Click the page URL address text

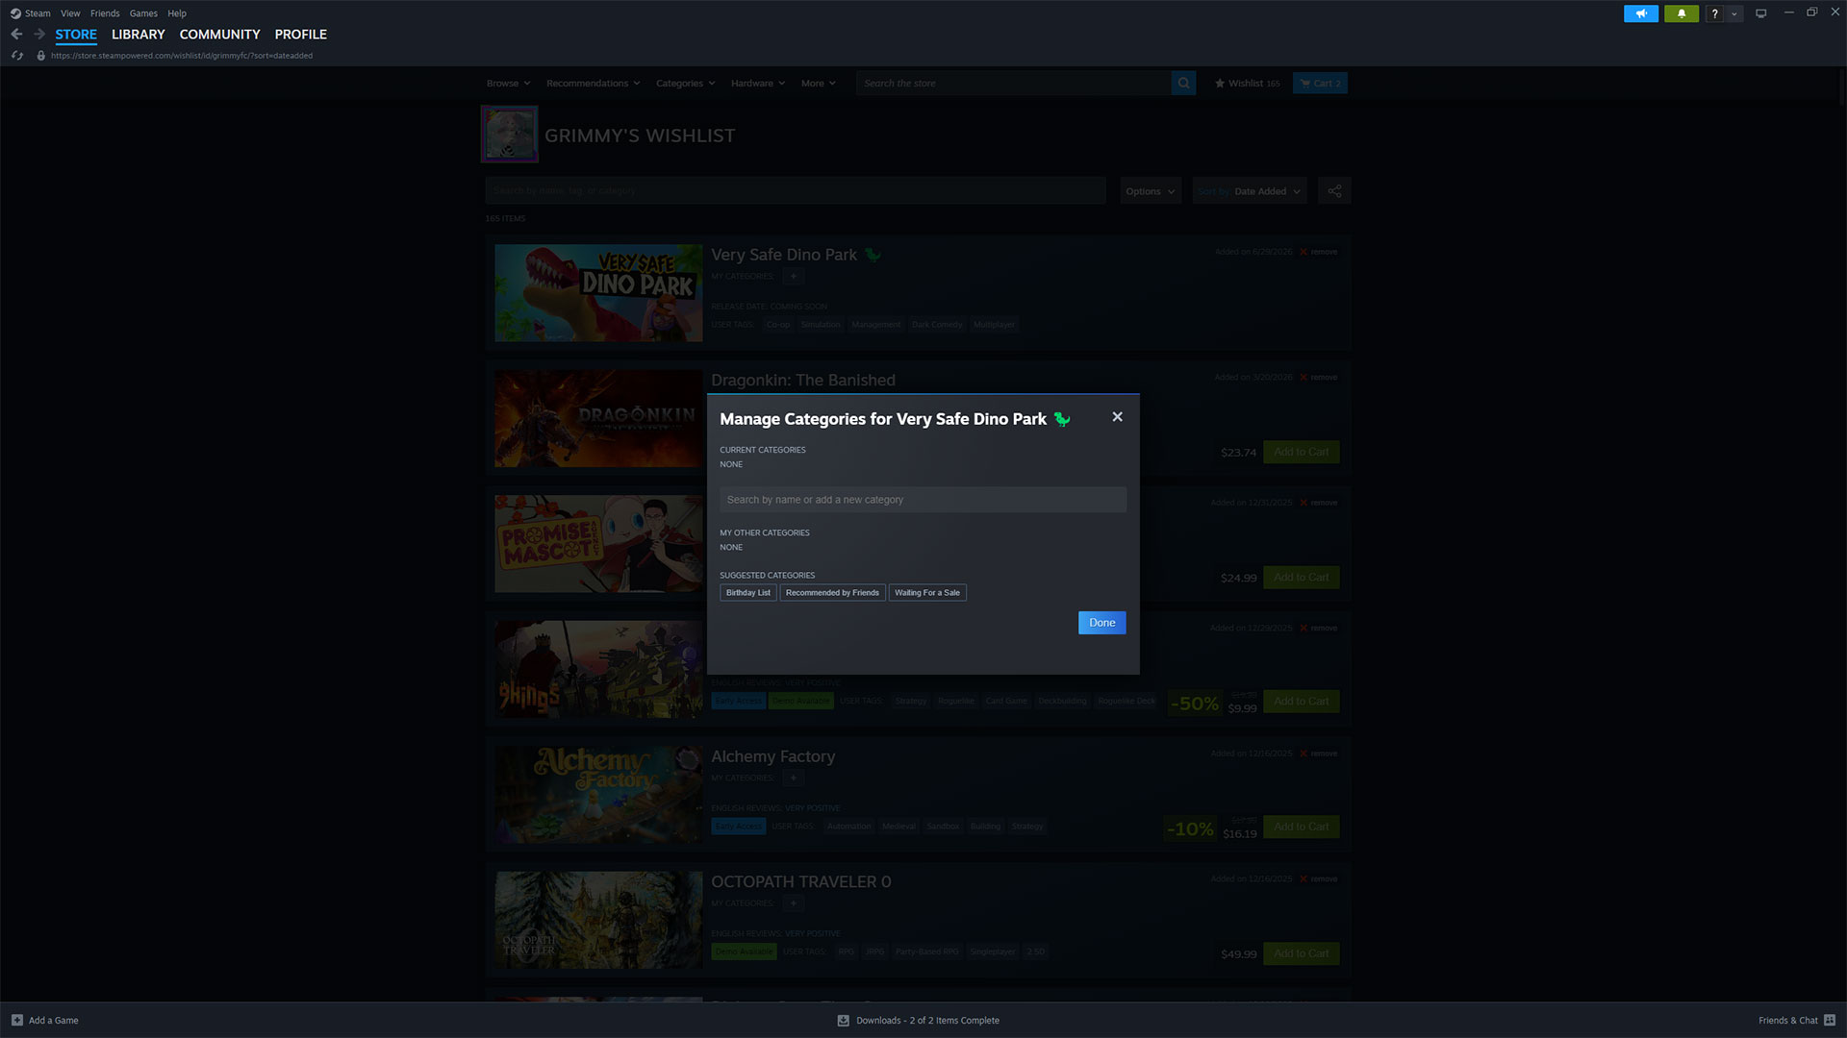coord(182,56)
